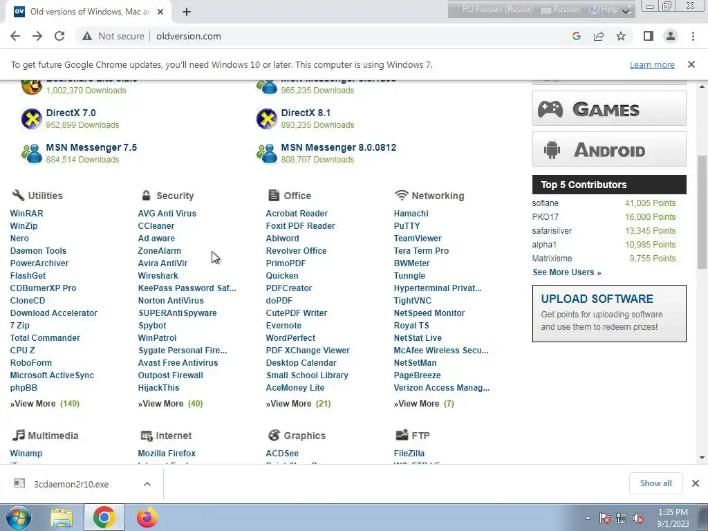The width and height of the screenshot is (708, 531).
Task: Open the FileZilla link
Action: [409, 453]
